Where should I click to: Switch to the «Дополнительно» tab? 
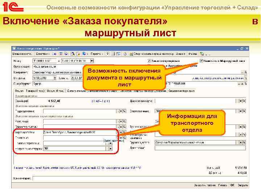point(76,91)
